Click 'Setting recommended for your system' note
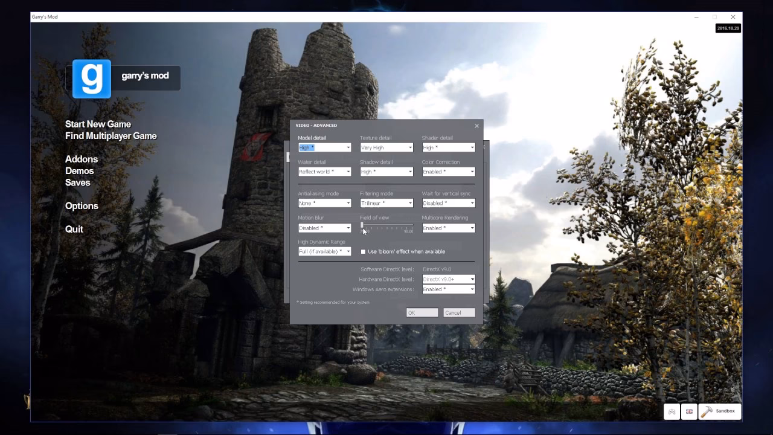The height and width of the screenshot is (435, 773). [333, 302]
